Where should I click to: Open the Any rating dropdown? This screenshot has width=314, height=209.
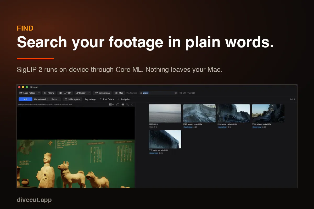91,99
